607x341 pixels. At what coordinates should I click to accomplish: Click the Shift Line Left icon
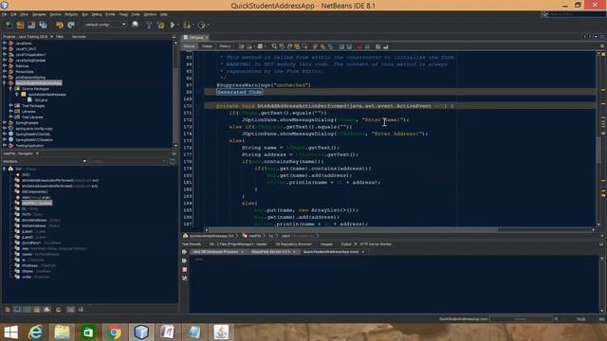coord(341,46)
